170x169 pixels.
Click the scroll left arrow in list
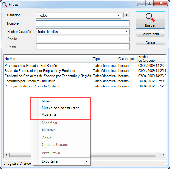point(6,155)
